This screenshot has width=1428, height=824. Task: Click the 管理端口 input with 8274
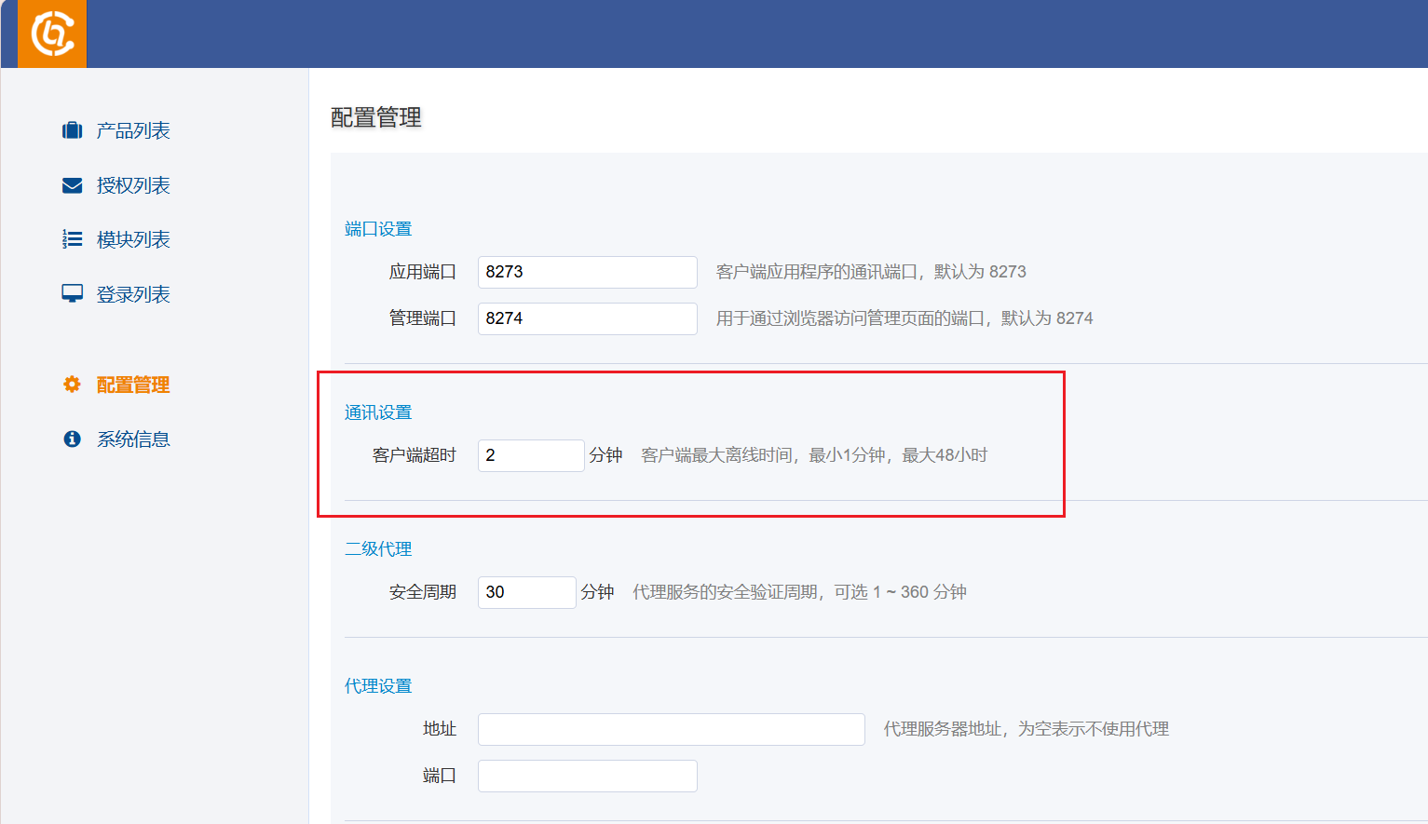[587, 318]
